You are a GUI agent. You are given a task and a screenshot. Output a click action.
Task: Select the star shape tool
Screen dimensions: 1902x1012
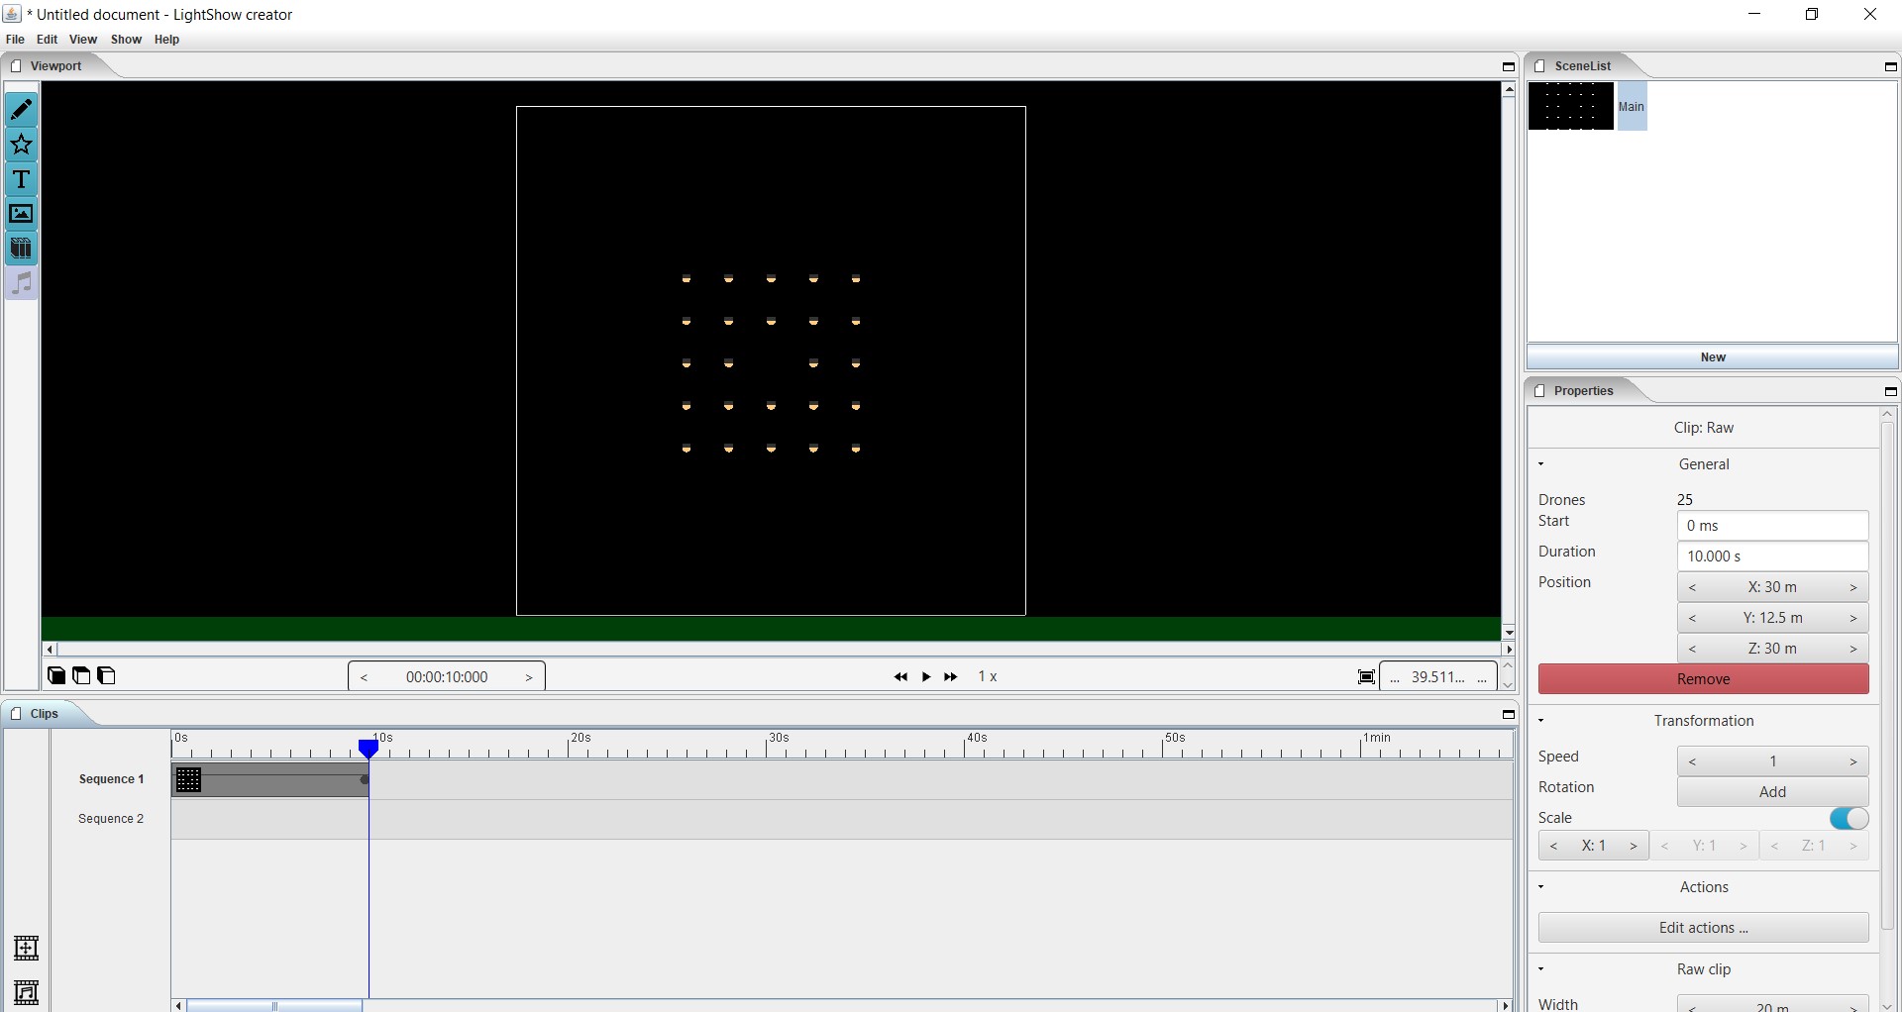[x=21, y=145]
